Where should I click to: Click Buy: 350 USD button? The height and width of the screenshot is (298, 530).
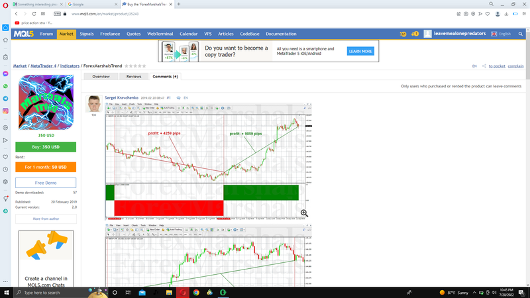pos(46,147)
